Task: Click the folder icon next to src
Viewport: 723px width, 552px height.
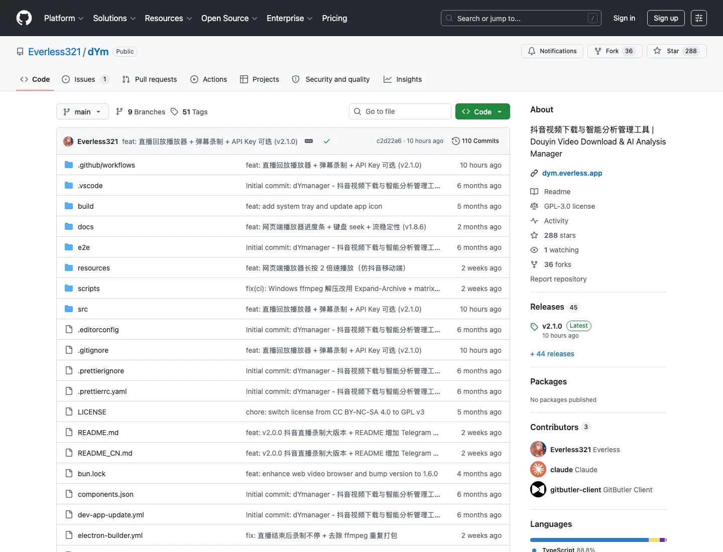Action: (x=69, y=309)
